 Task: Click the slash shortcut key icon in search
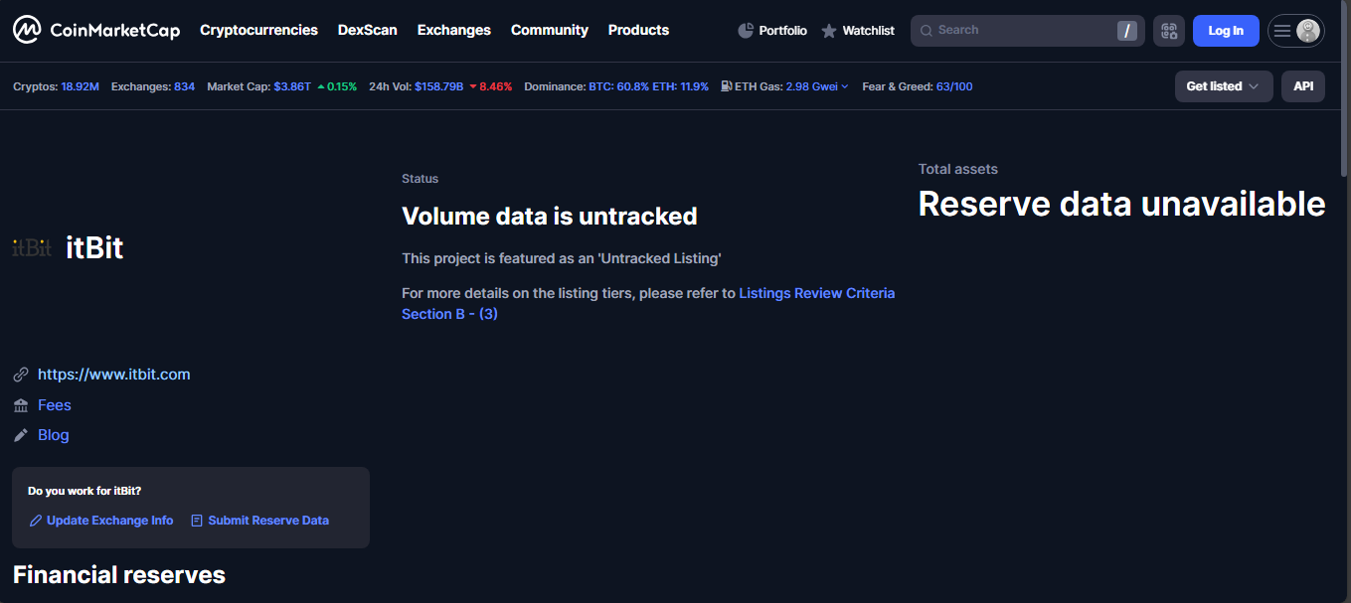(x=1127, y=31)
